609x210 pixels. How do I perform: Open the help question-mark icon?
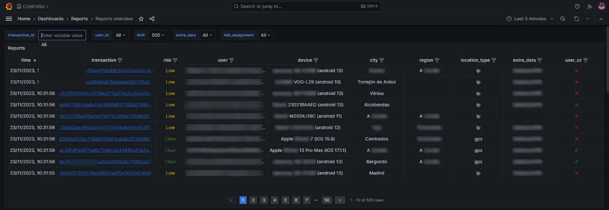(578, 6)
